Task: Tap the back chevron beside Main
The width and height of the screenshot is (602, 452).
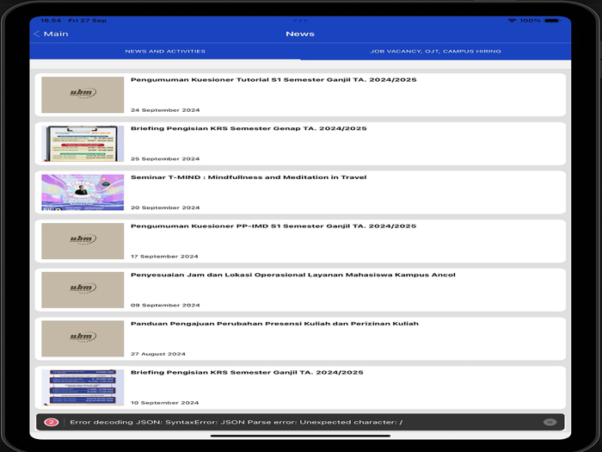Action: click(37, 34)
